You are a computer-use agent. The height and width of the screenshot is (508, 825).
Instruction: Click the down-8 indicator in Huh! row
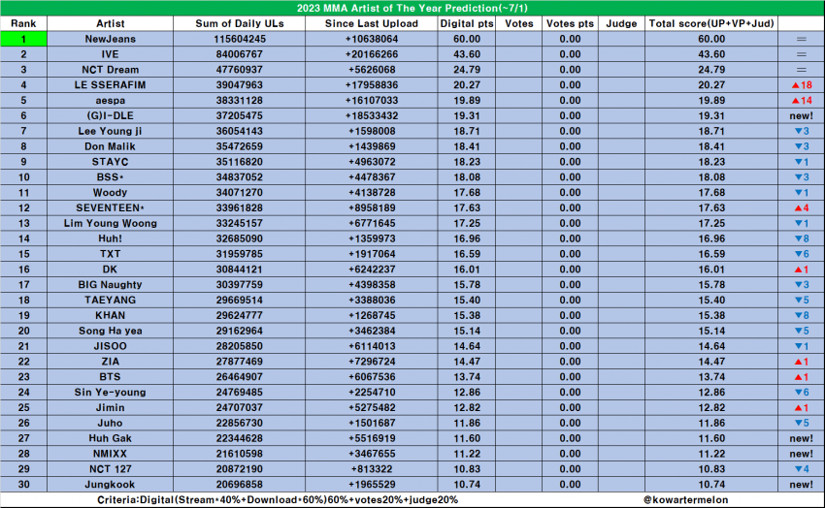[x=802, y=238]
